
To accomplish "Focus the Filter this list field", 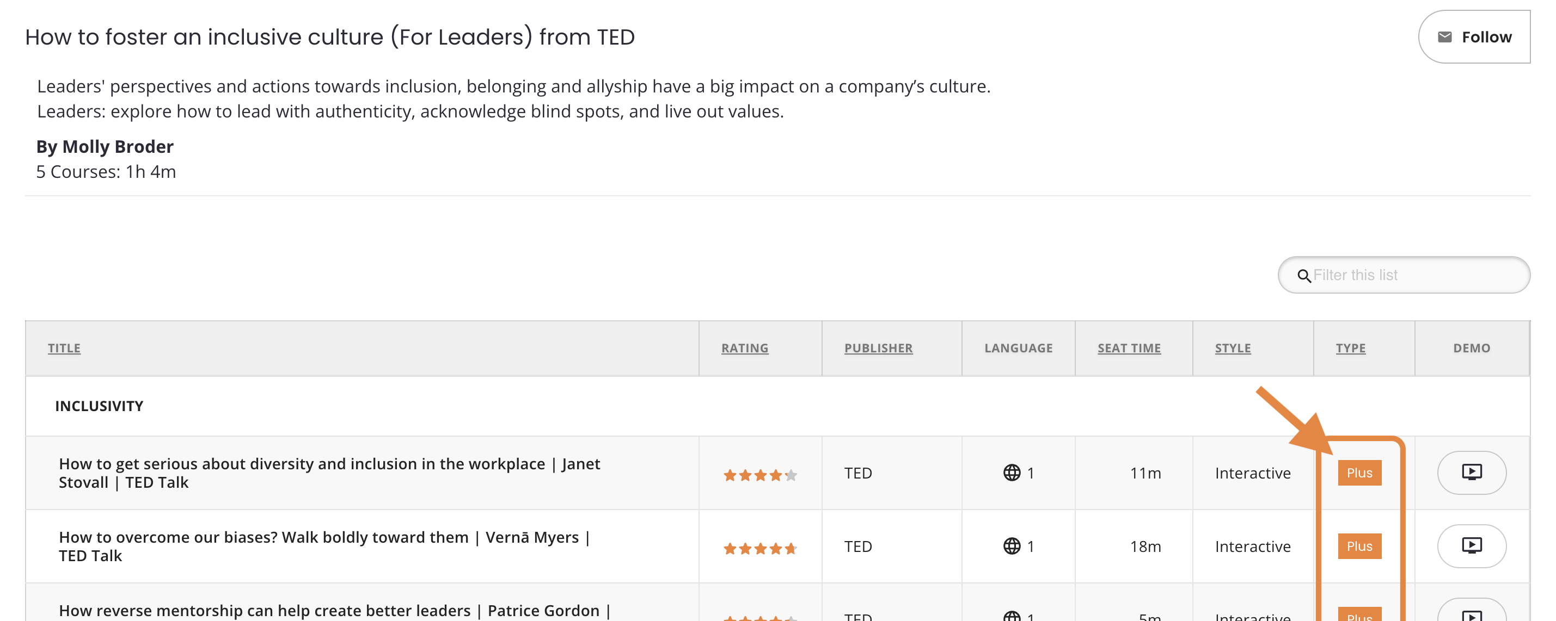I will point(1404,275).
